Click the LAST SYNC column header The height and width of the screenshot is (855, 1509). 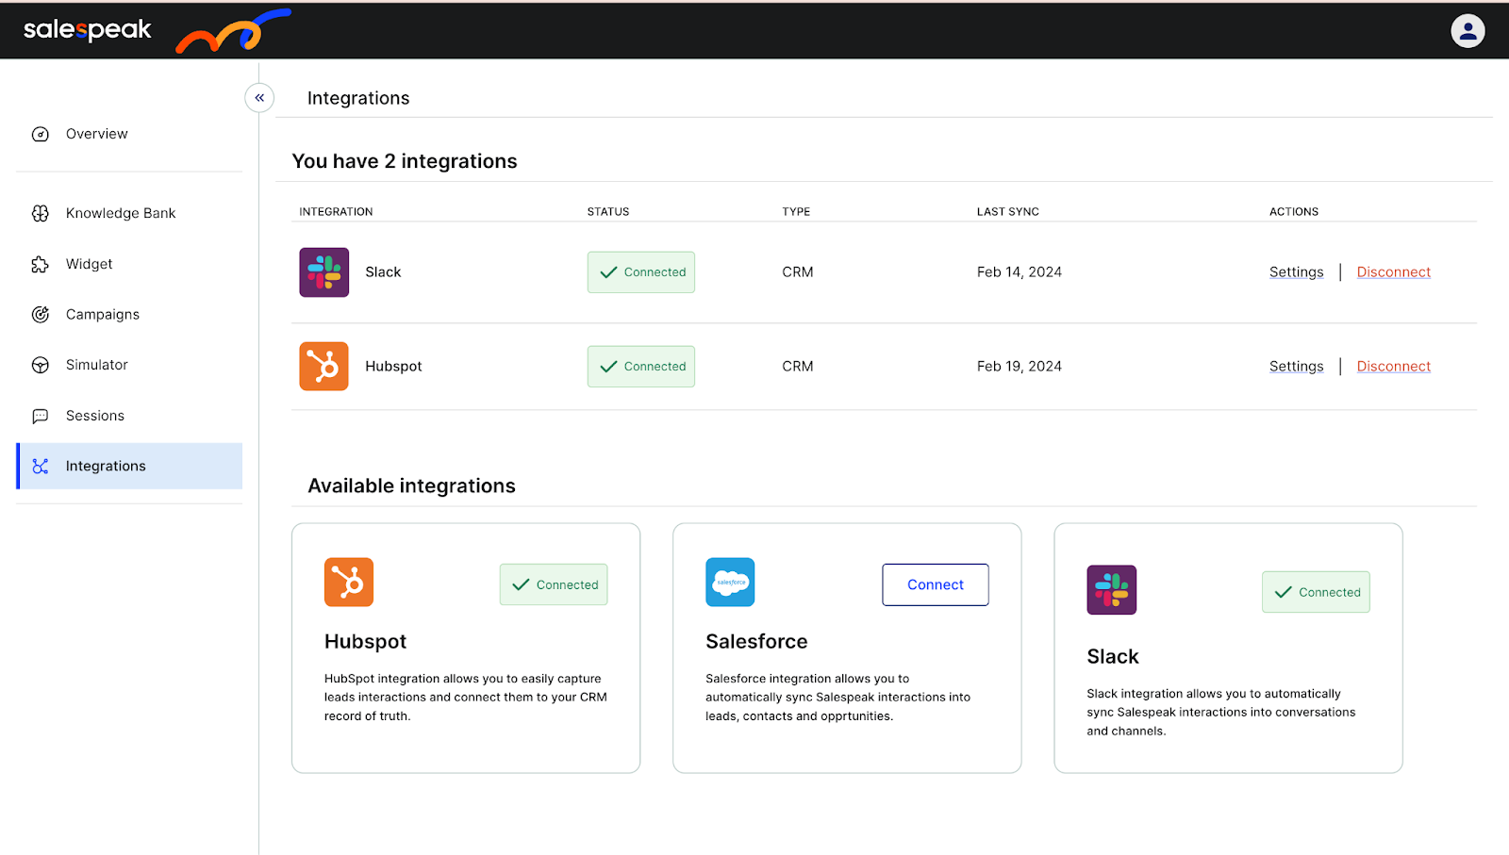click(x=1007, y=211)
